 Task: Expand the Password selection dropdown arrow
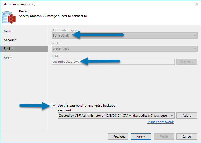(x=172, y=116)
